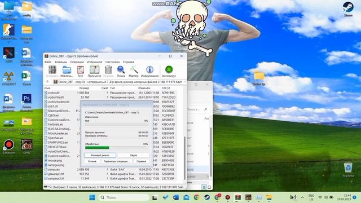Click the Добавить (Add) toolbar icon
This screenshot has width=361, height=203.
point(52,72)
